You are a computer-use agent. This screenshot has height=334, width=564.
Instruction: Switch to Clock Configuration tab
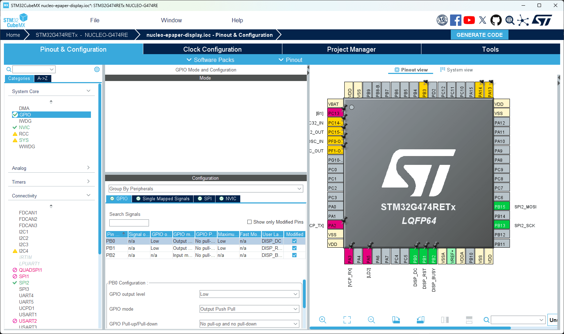coord(212,49)
